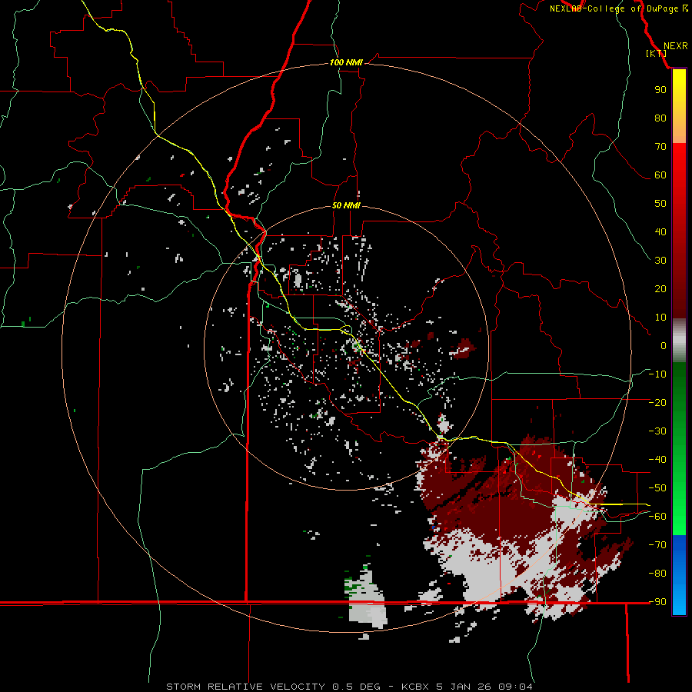The width and height of the screenshot is (692, 692).
Task: Click the -60 value on the velocity scale
Action: point(657,517)
